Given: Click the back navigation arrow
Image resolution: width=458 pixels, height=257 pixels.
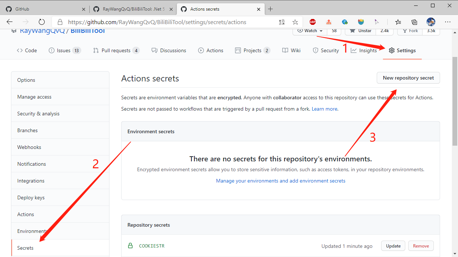Looking at the screenshot, I should tap(10, 22).
